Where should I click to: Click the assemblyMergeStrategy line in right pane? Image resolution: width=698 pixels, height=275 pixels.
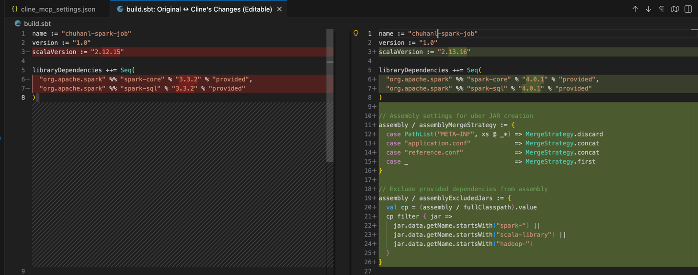point(446,125)
